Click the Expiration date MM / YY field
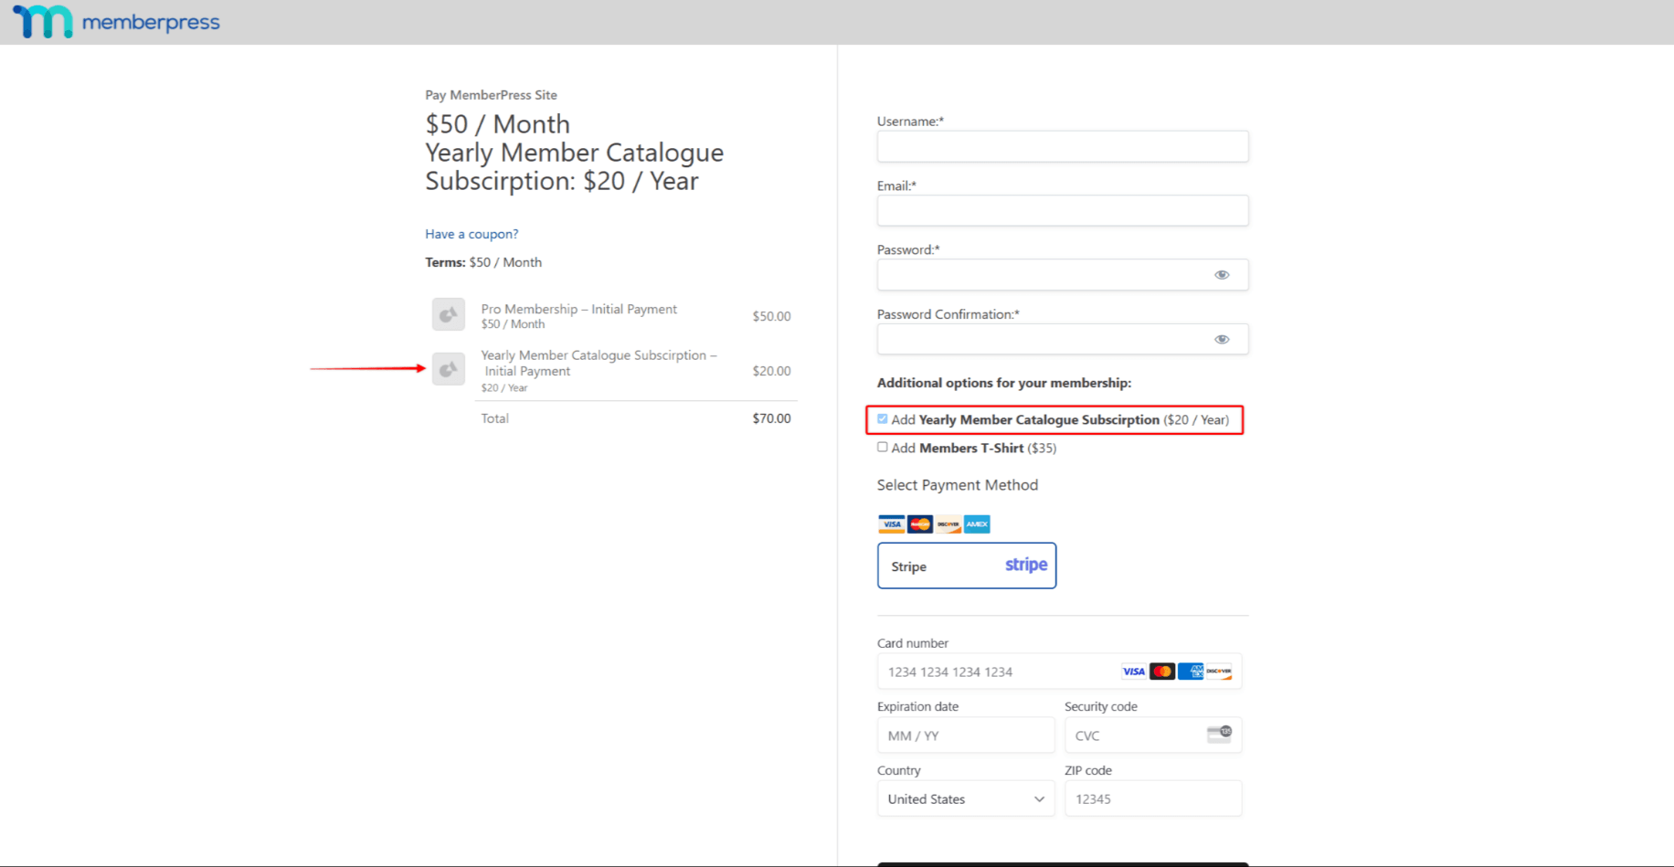Viewport: 1674px width, 867px height. point(965,735)
